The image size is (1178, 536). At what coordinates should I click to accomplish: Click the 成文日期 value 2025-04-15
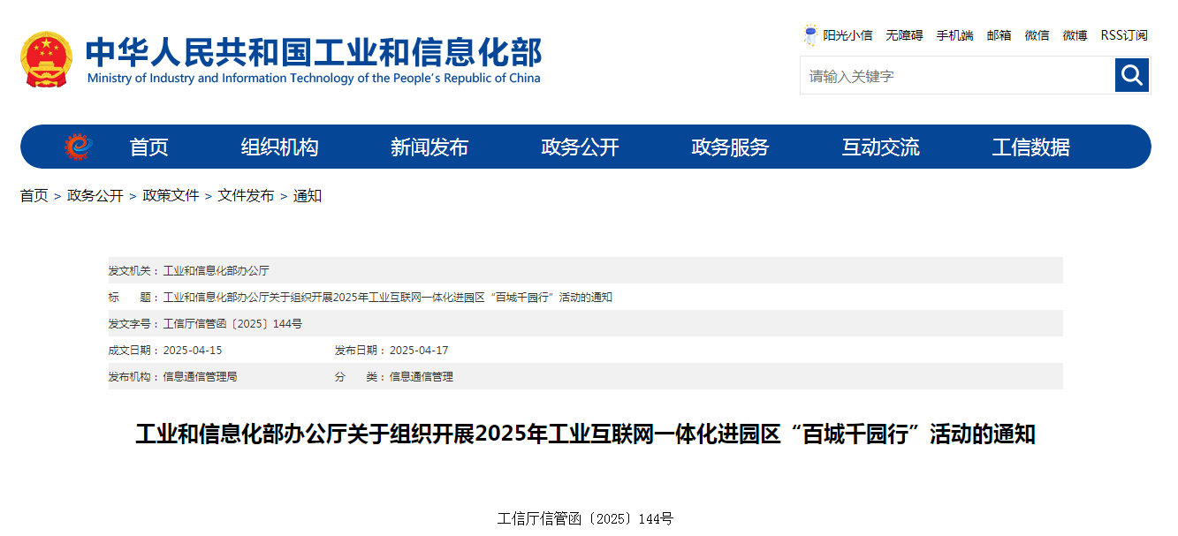[193, 351]
